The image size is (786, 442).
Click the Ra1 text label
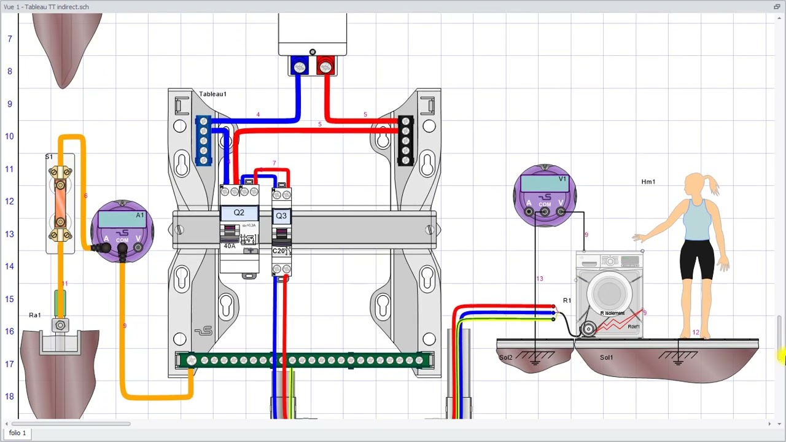coord(34,315)
